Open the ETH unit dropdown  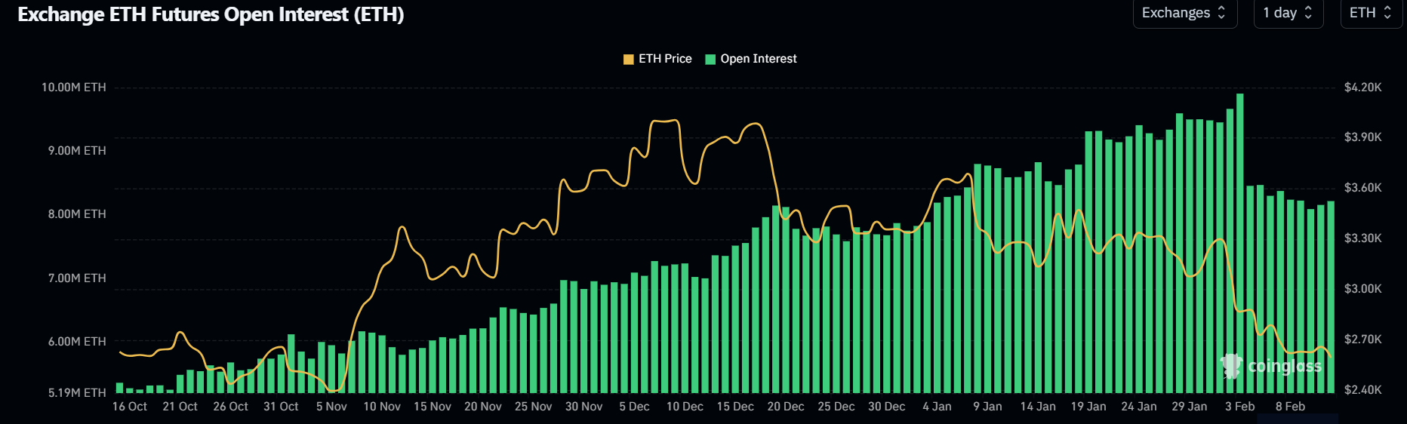[1371, 13]
